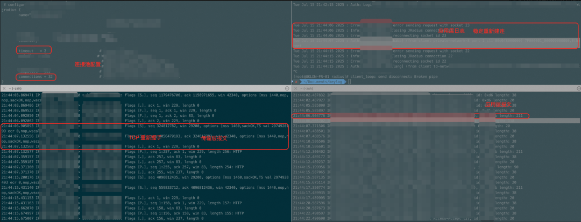581x222 pixels.
Task: Select the 'connections = 32' config line
Action: point(36,77)
